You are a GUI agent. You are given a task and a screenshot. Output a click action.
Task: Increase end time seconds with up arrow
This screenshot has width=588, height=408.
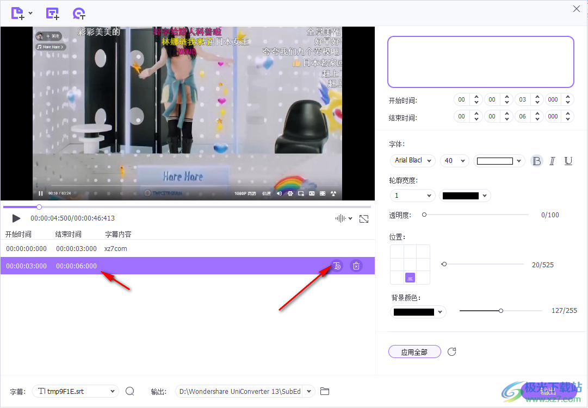[x=537, y=114]
